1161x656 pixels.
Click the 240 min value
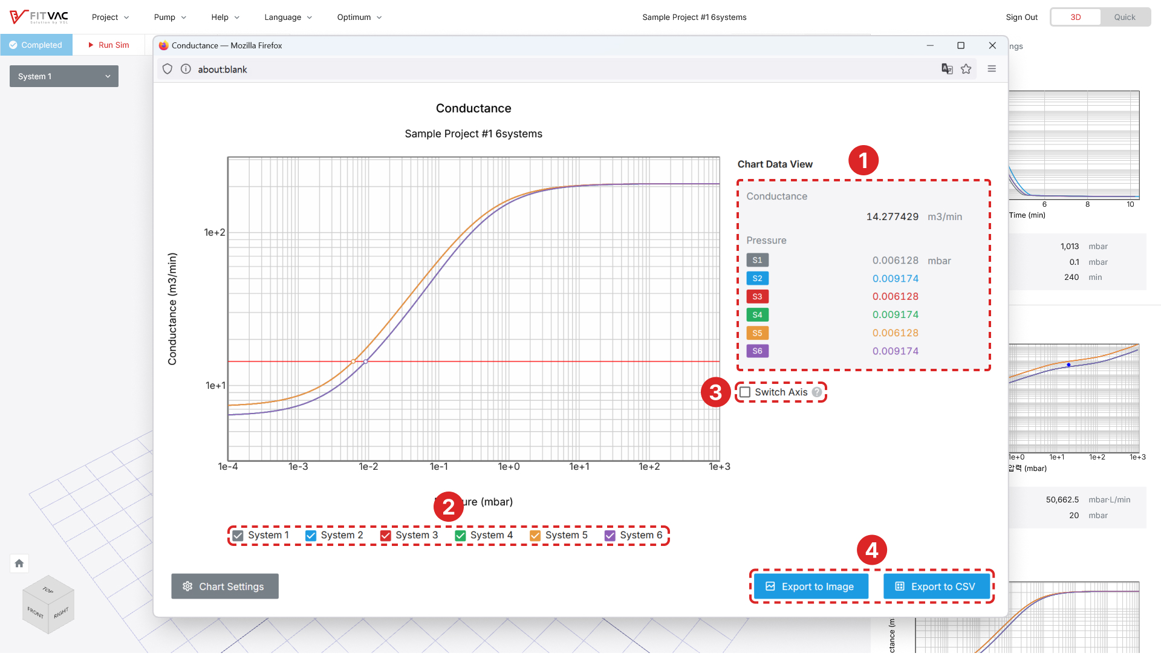tap(1072, 278)
